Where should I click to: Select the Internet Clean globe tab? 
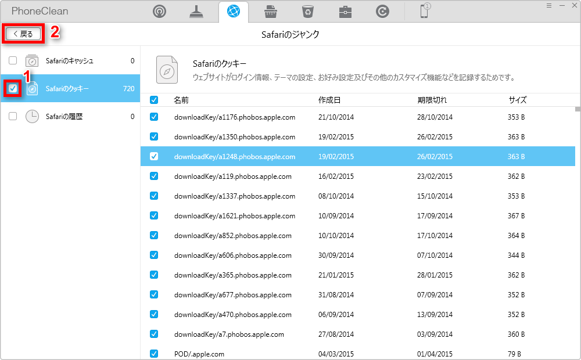[x=234, y=12]
